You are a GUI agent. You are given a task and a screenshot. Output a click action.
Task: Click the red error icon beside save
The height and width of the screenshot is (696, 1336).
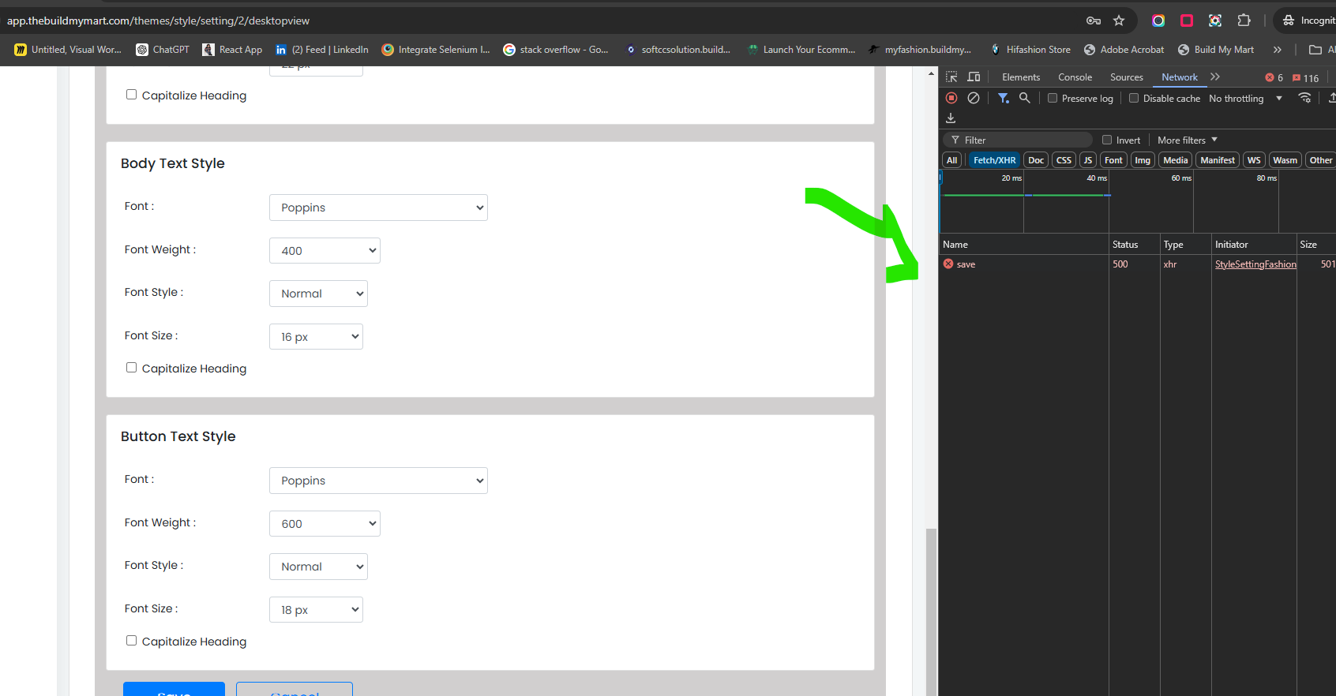pos(948,264)
